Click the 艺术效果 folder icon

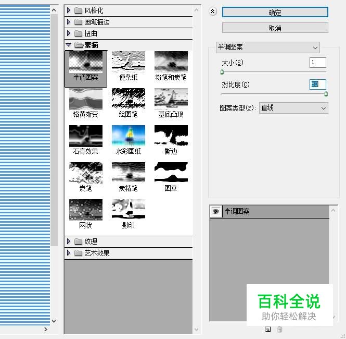[x=78, y=253]
